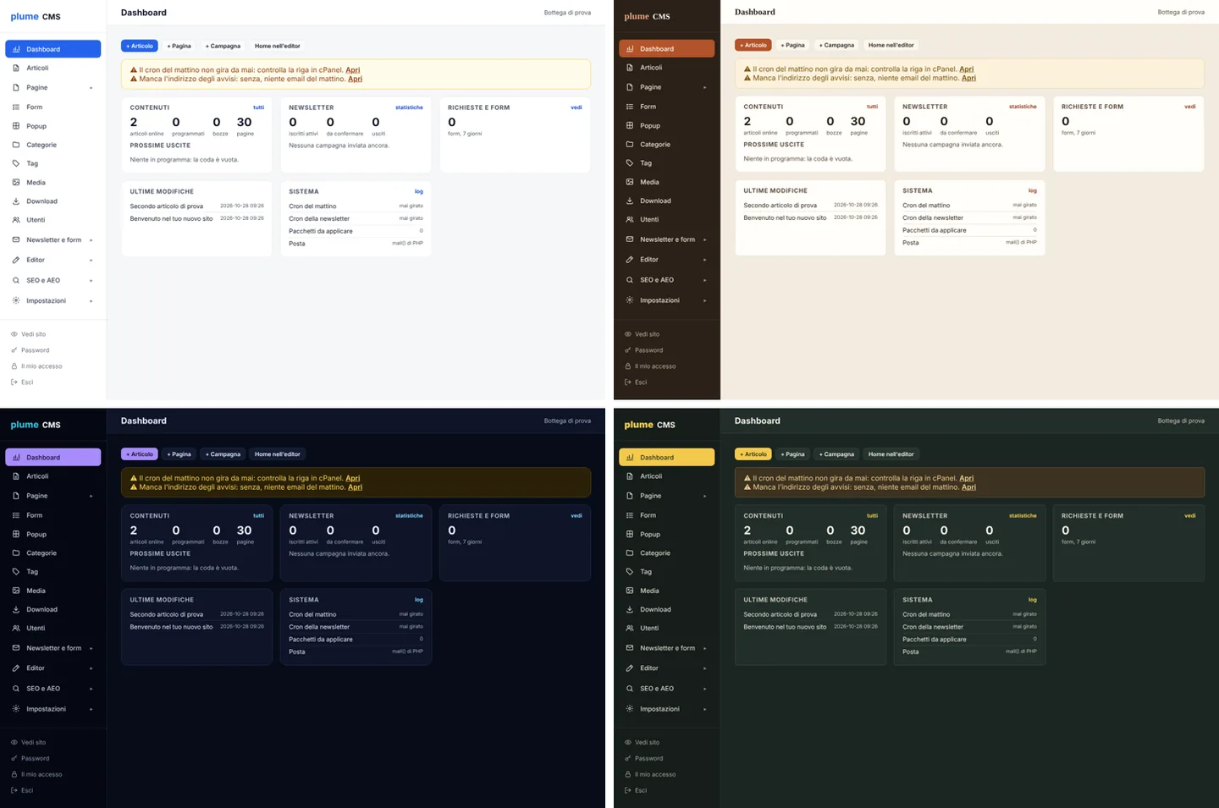Viewport: 1219px width, 808px height.
Task: Expand Impostazioni arrow in purple-theme sidebar
Action: click(x=91, y=709)
